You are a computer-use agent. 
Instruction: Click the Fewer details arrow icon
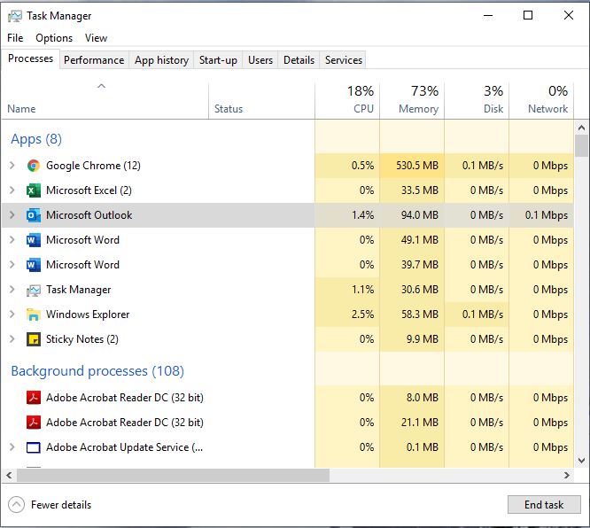pyautogui.click(x=16, y=505)
